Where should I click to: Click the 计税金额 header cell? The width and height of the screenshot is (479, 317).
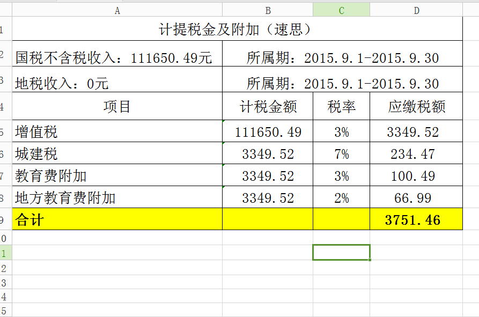click(268, 107)
